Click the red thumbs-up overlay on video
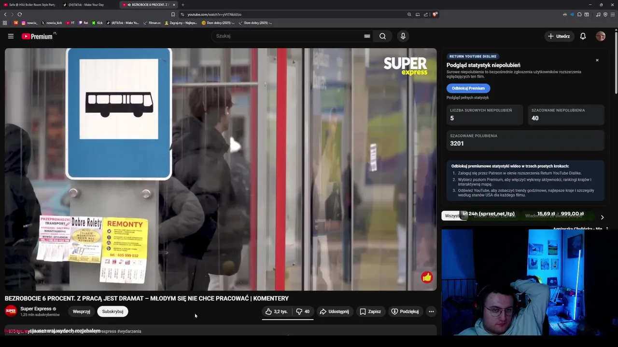The image size is (618, 347). (x=427, y=277)
